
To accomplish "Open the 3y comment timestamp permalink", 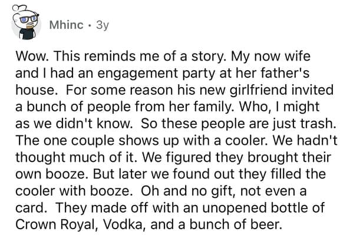I will (103, 25).
